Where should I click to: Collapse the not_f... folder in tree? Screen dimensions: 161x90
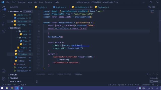(x=17, y=31)
